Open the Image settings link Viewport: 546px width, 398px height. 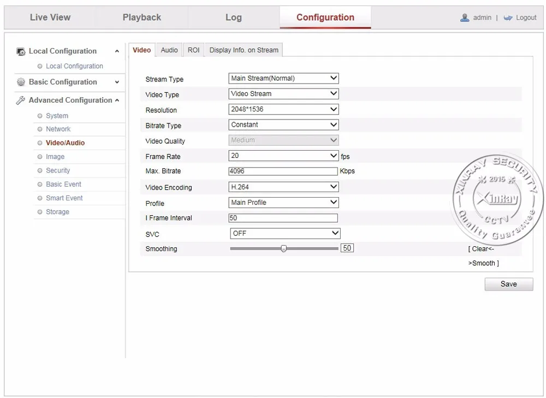(x=55, y=157)
